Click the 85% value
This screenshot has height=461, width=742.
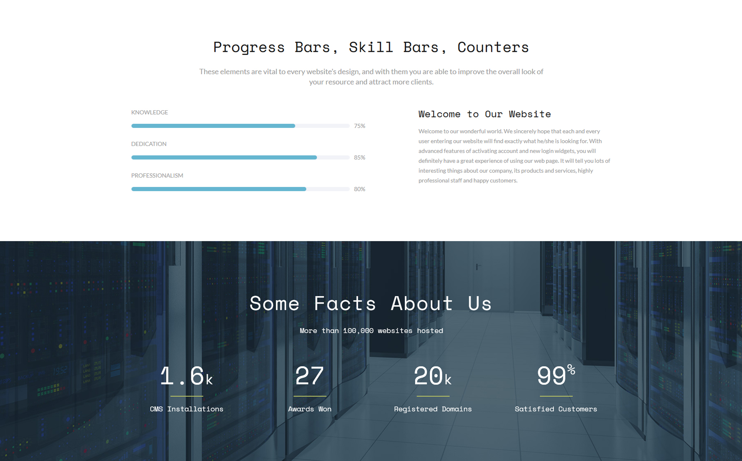tap(359, 158)
